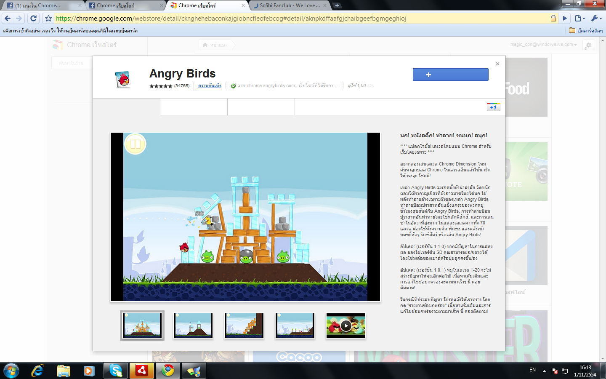Screen dimensions: 606x379
Task: Select the highlighted first screenshot thumbnail
Action: (142, 326)
